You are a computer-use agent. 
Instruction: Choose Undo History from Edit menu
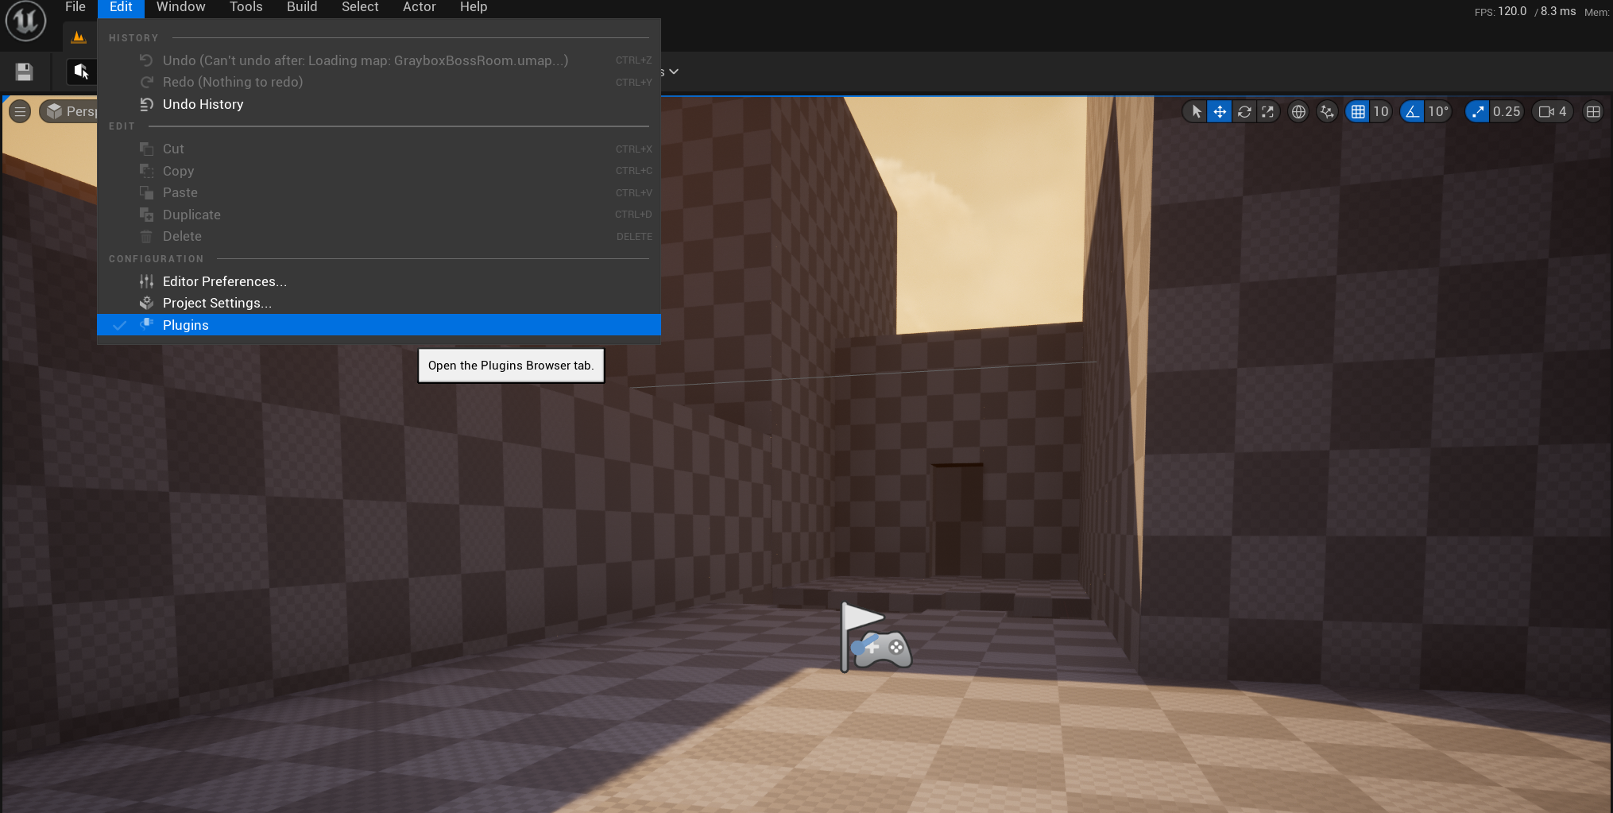point(379,105)
